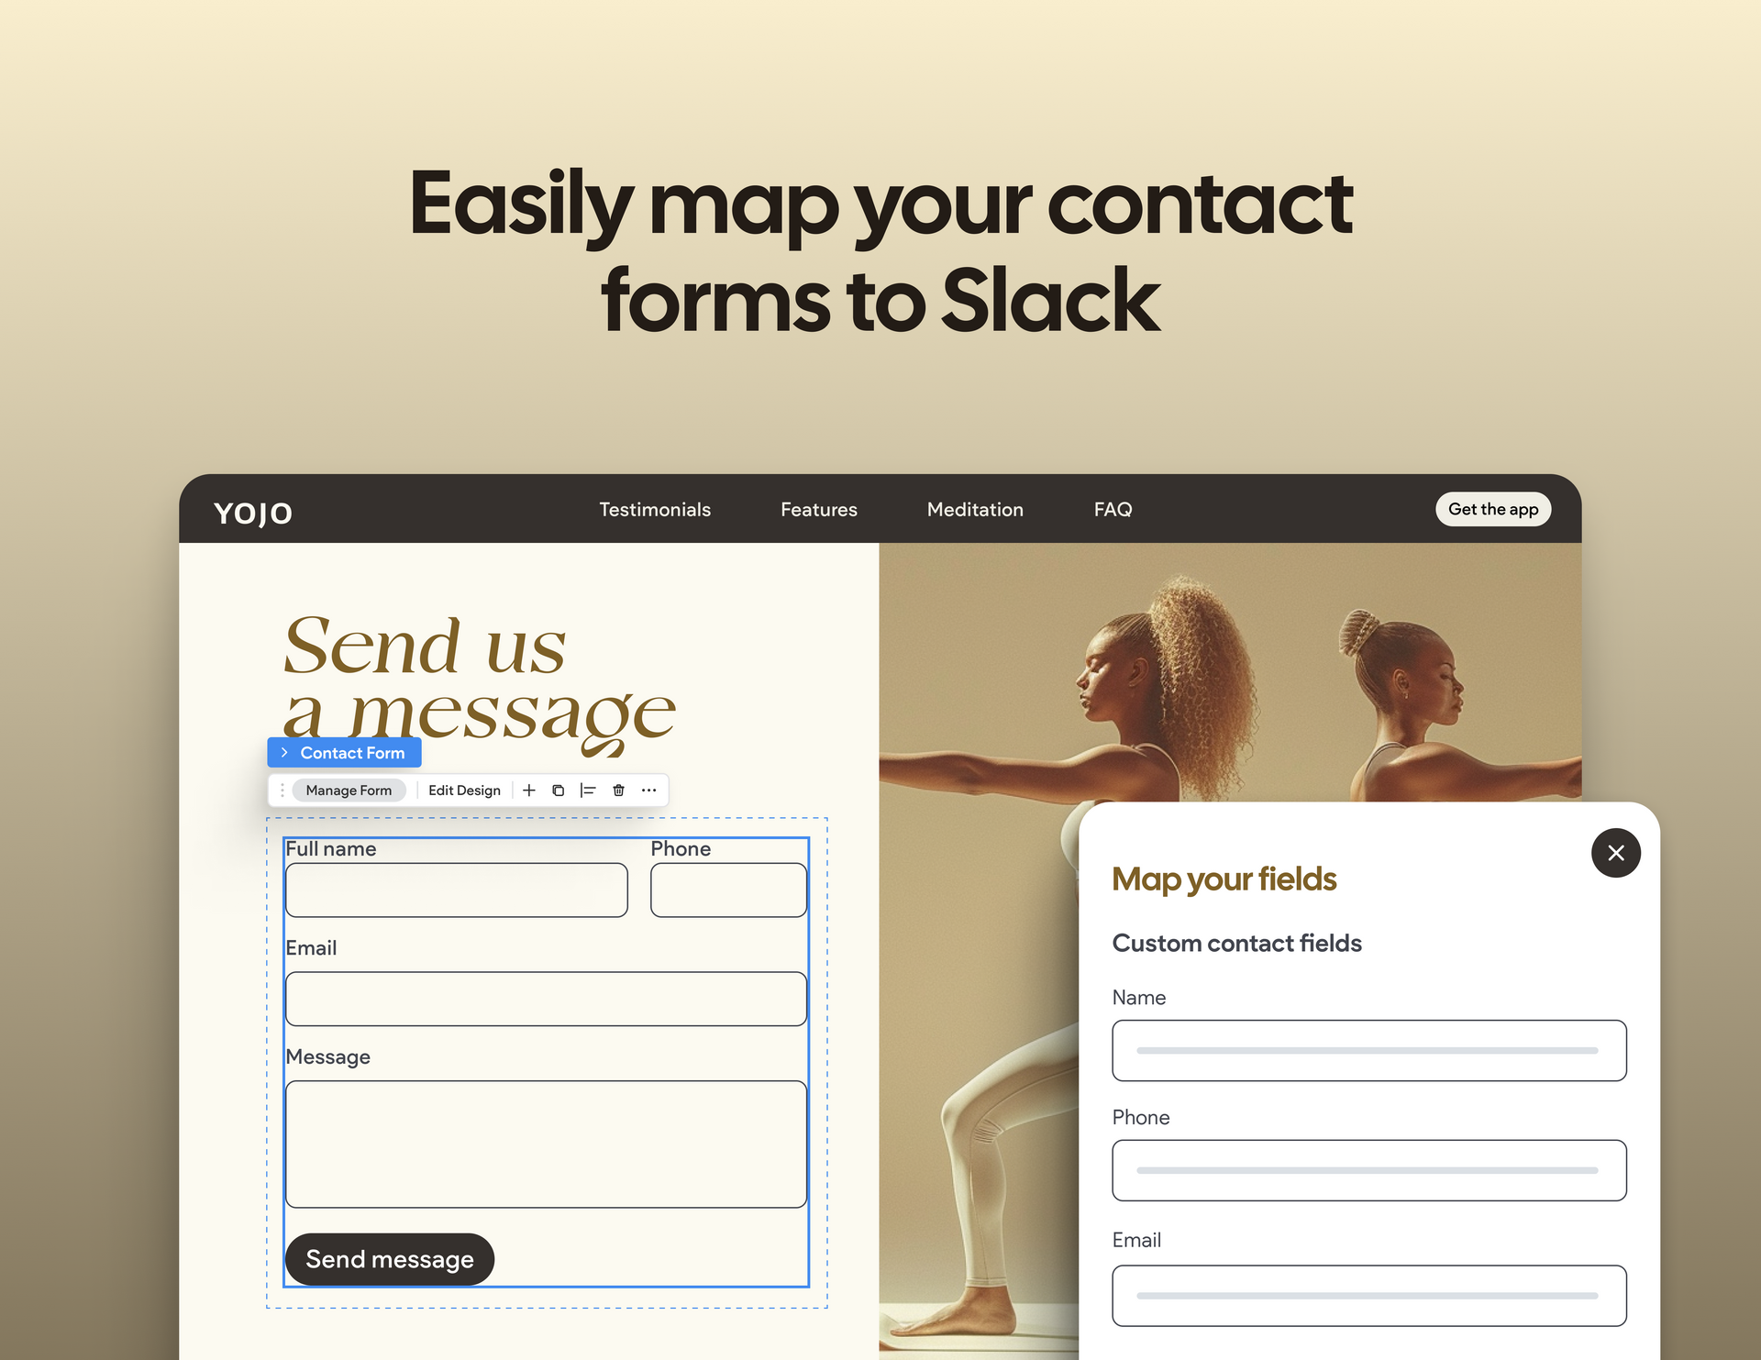This screenshot has width=1761, height=1360.
Task: Click the Phone input field in map panel
Action: (x=1367, y=1171)
